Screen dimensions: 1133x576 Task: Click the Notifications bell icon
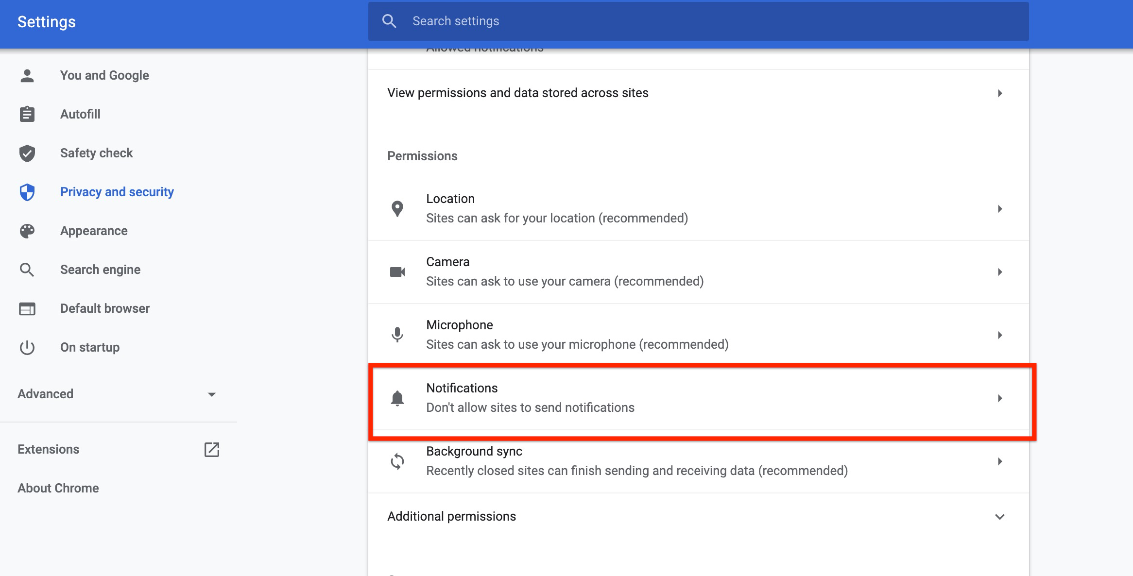[x=397, y=398]
